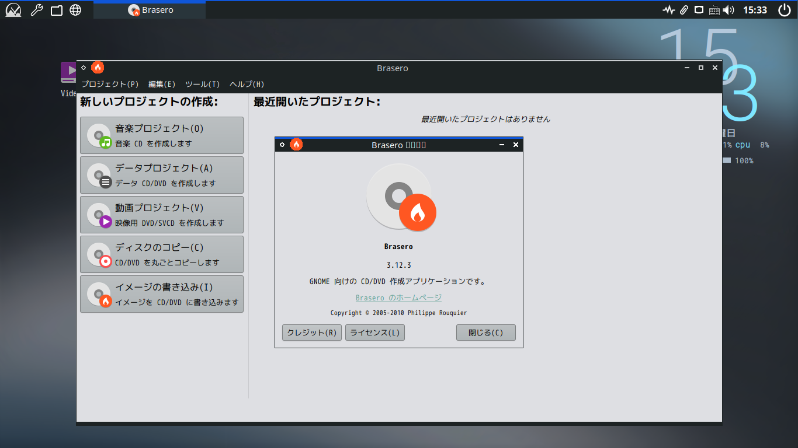The image size is (798, 448).
Task: Start a データプロジェクト data project
Action: tap(162, 175)
